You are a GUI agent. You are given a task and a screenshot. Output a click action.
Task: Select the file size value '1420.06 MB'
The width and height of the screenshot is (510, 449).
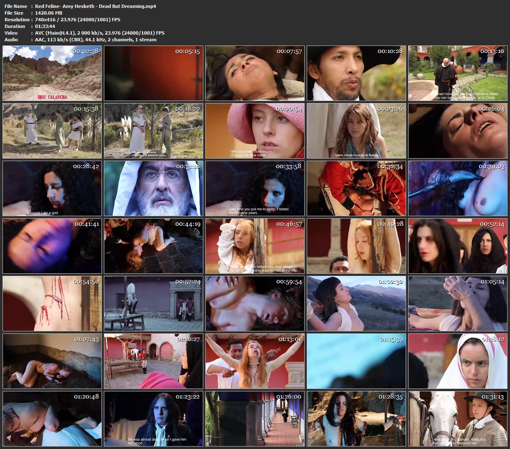pyautogui.click(x=48, y=13)
